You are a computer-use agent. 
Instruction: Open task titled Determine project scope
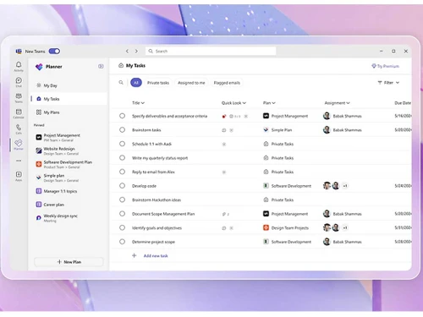(x=153, y=242)
